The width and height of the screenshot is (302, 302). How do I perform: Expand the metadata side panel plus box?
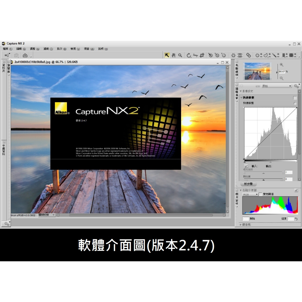coord(4,142)
